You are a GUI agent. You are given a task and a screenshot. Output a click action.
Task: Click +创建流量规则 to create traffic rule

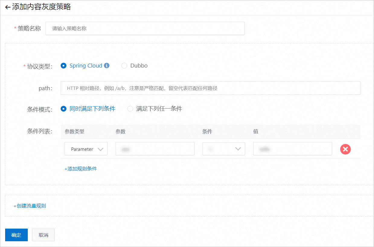29,205
